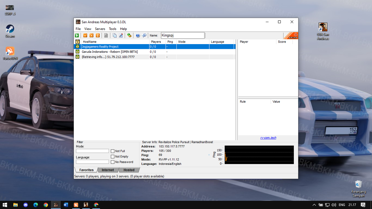This screenshot has width=372, height=209.
Task: Click the Word taskbar icon
Action: click(66, 205)
